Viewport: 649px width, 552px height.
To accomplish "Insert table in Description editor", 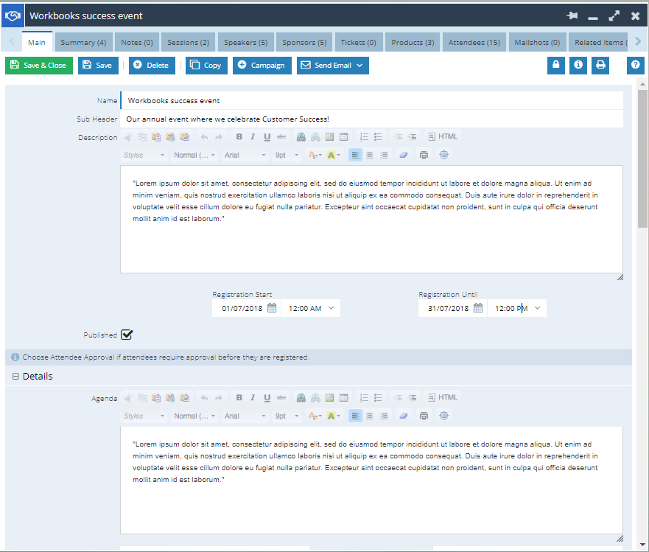I will pyautogui.click(x=343, y=136).
